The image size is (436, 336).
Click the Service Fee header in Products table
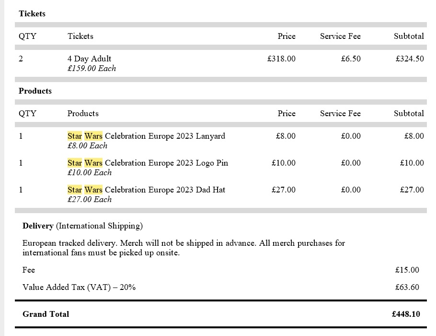(x=340, y=113)
